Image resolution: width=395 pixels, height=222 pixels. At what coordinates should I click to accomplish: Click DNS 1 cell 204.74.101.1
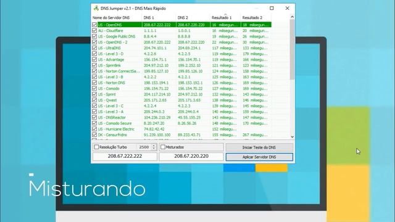[x=155, y=48]
